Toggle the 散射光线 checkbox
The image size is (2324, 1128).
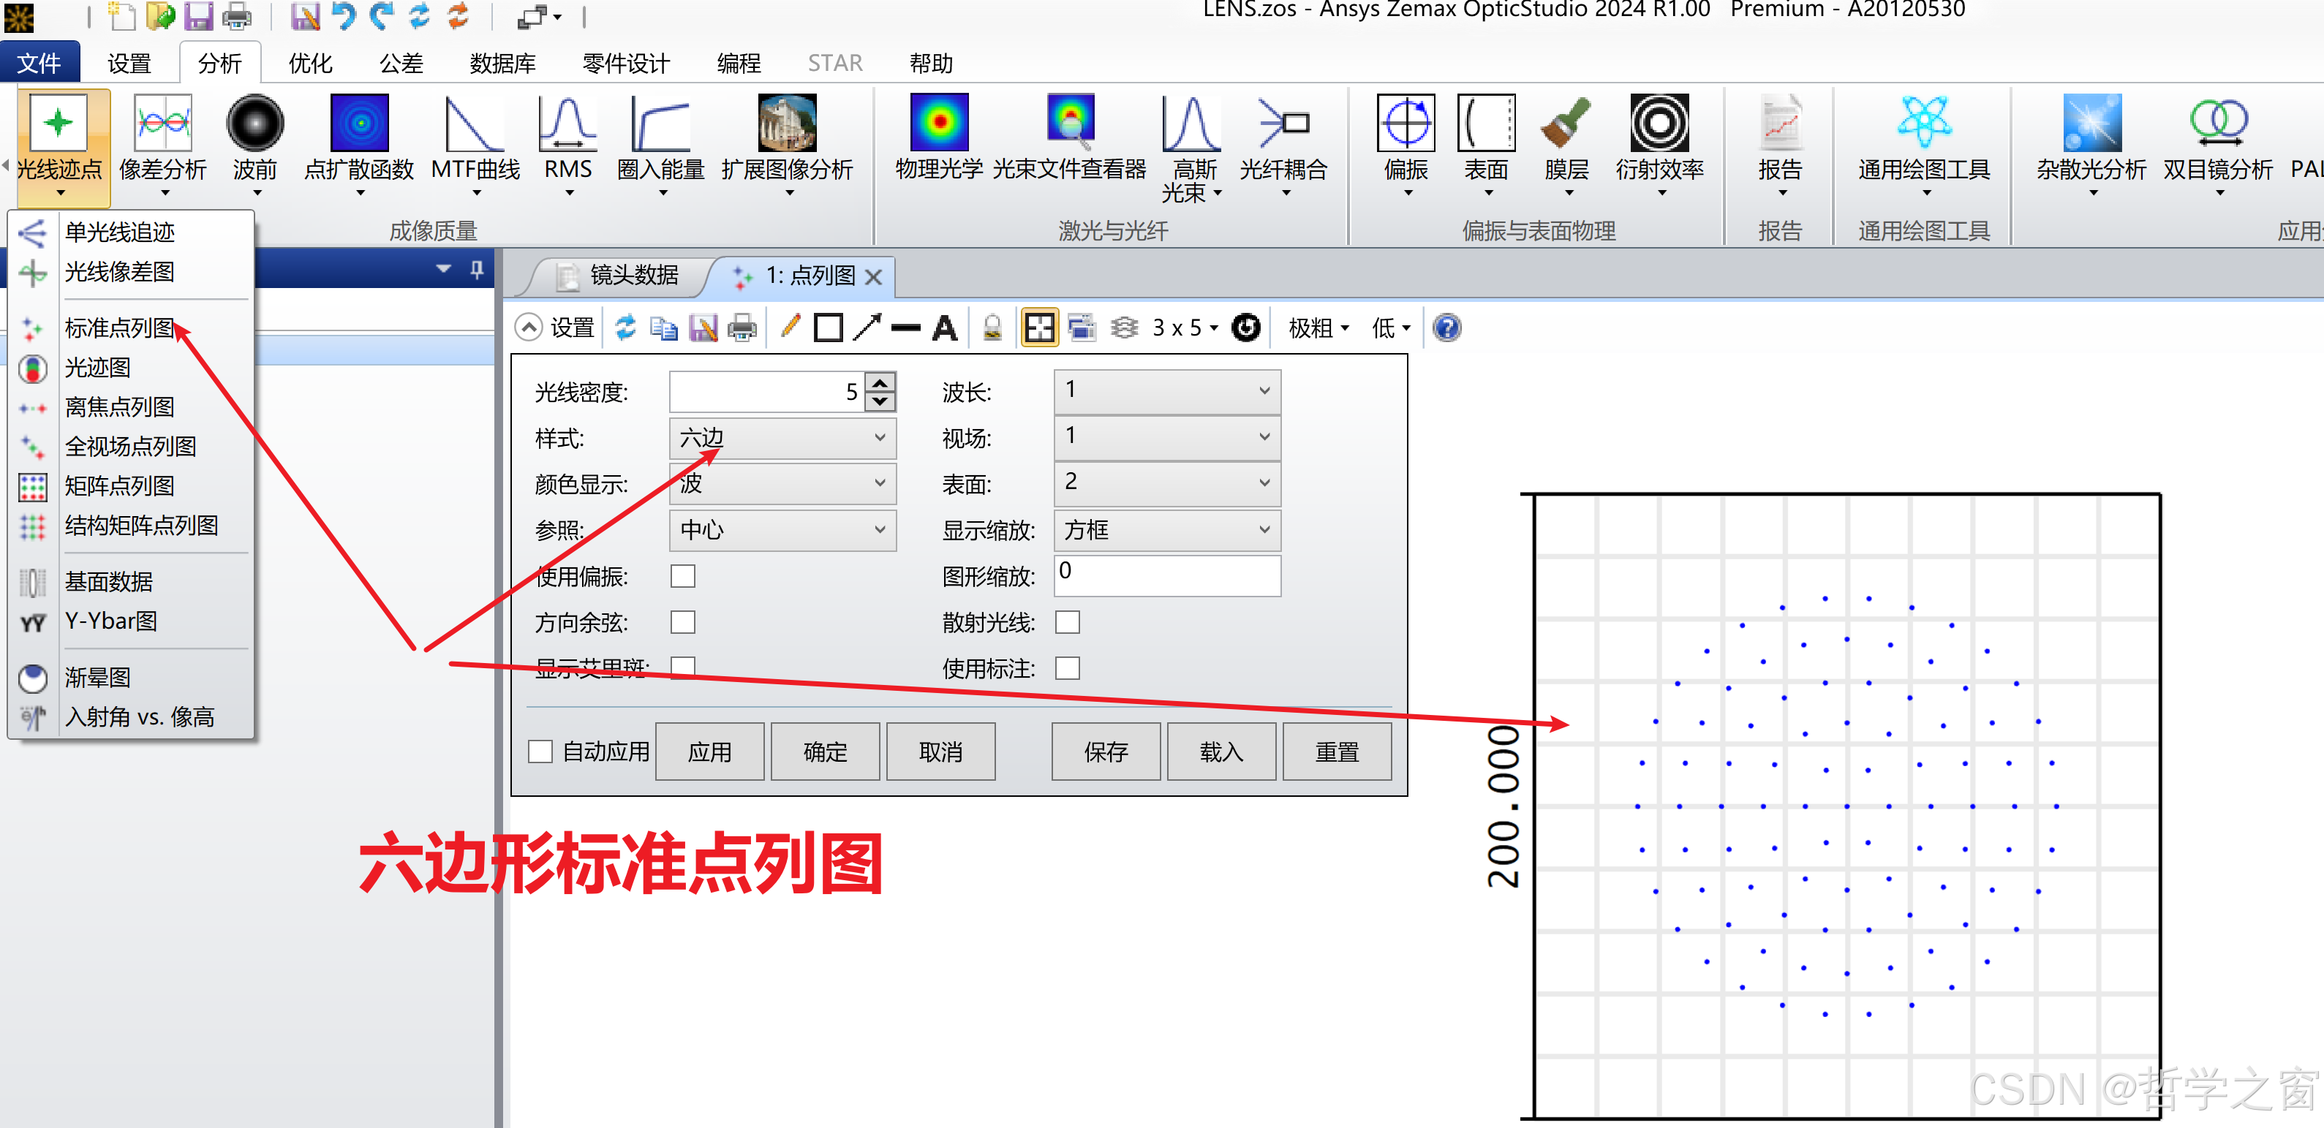coord(1067,622)
